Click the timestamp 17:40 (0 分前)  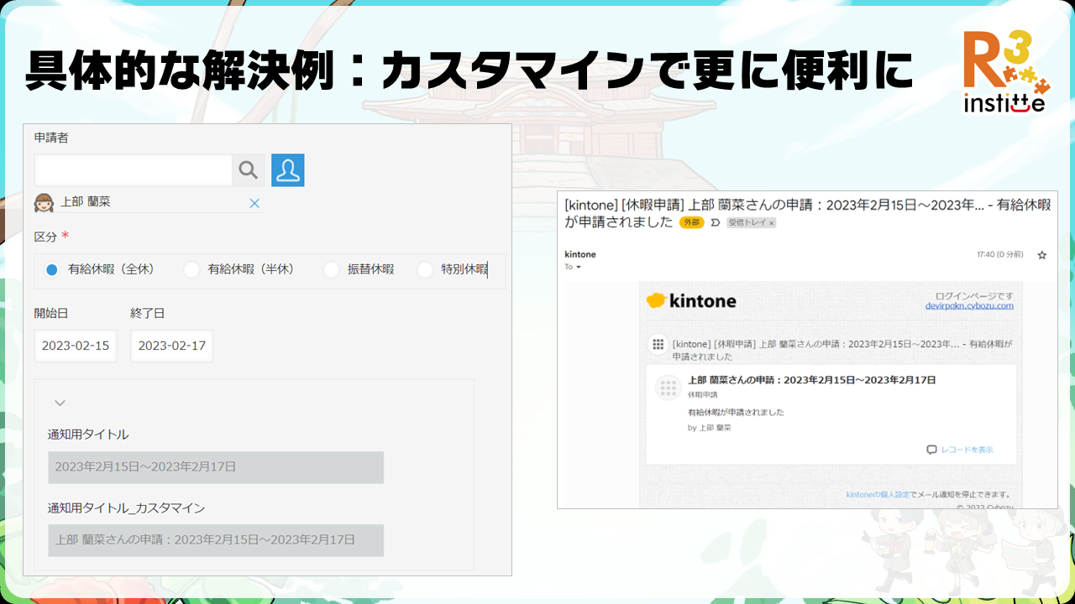click(999, 255)
